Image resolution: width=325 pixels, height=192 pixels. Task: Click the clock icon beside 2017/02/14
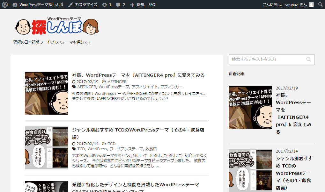pyautogui.click(x=74, y=144)
